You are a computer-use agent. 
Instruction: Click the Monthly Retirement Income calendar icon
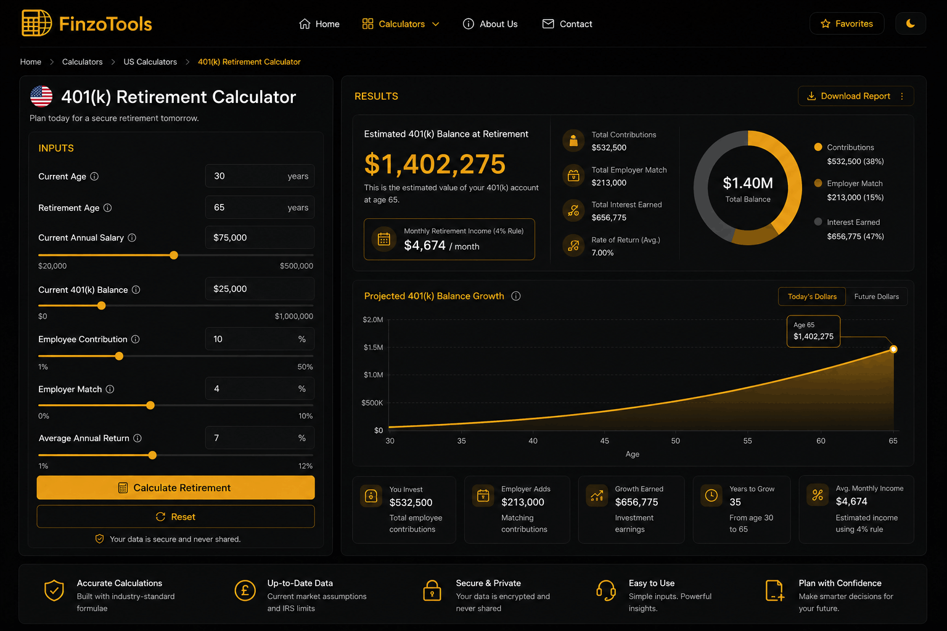pyautogui.click(x=383, y=239)
